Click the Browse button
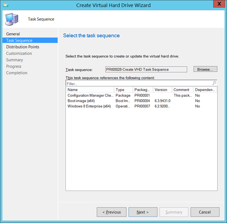This screenshot has width=227, height=223. (205, 69)
